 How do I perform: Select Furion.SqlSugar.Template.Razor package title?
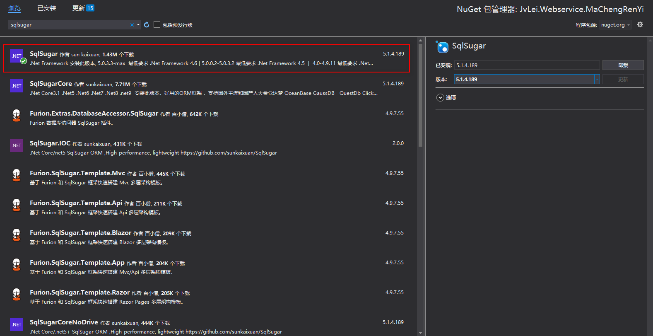point(80,292)
